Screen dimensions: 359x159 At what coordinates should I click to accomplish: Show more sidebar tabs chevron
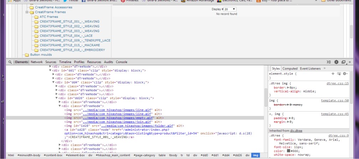324,68
